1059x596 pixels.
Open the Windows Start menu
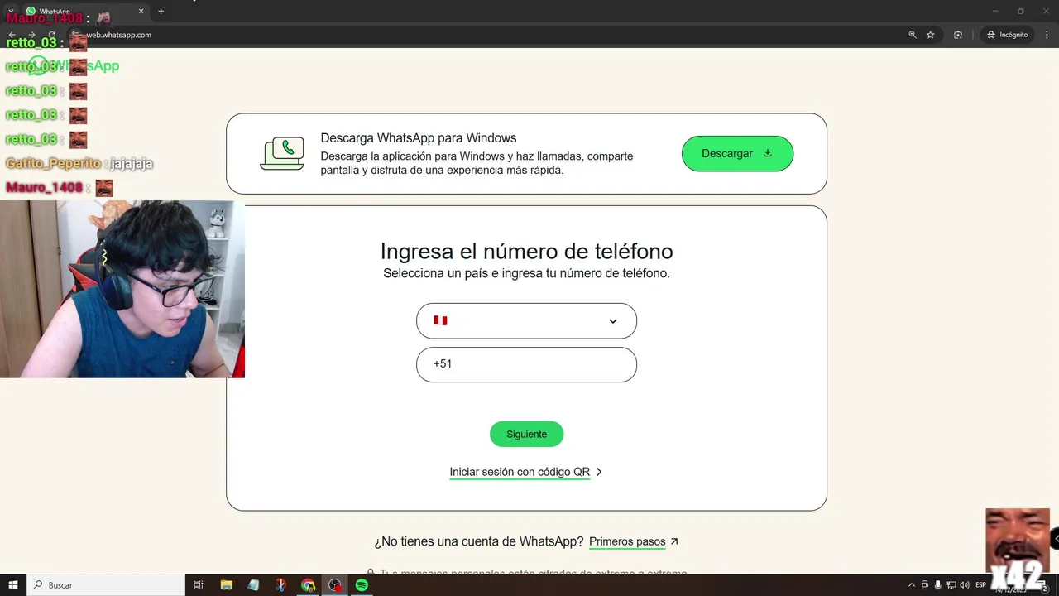[13, 585]
